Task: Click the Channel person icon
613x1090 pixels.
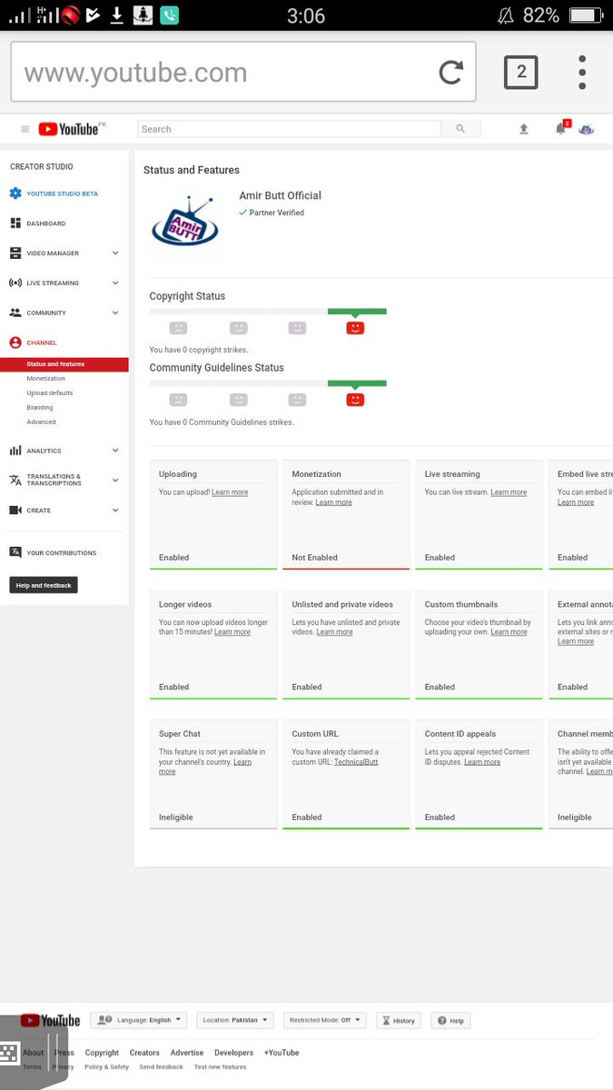Action: point(15,342)
